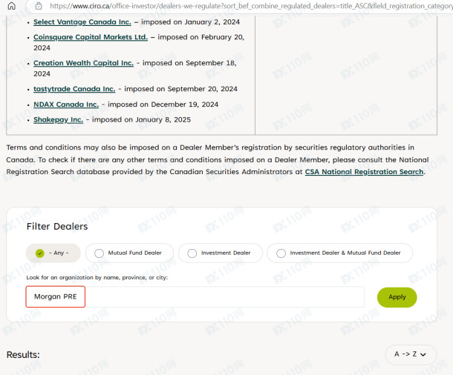Choose the Investment Dealer filter option
The width and height of the screenshot is (453, 375).
tap(221, 253)
